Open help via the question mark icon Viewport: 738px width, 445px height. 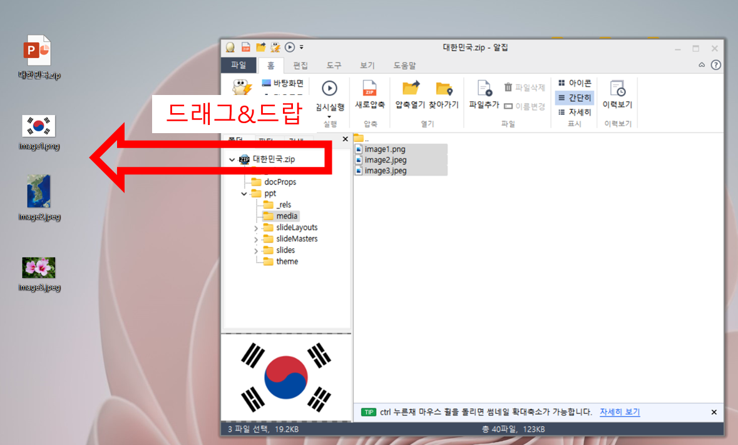tap(716, 65)
